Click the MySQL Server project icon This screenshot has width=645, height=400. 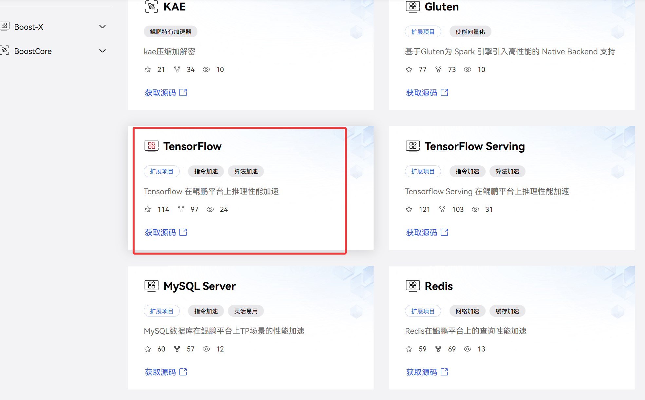[151, 286]
